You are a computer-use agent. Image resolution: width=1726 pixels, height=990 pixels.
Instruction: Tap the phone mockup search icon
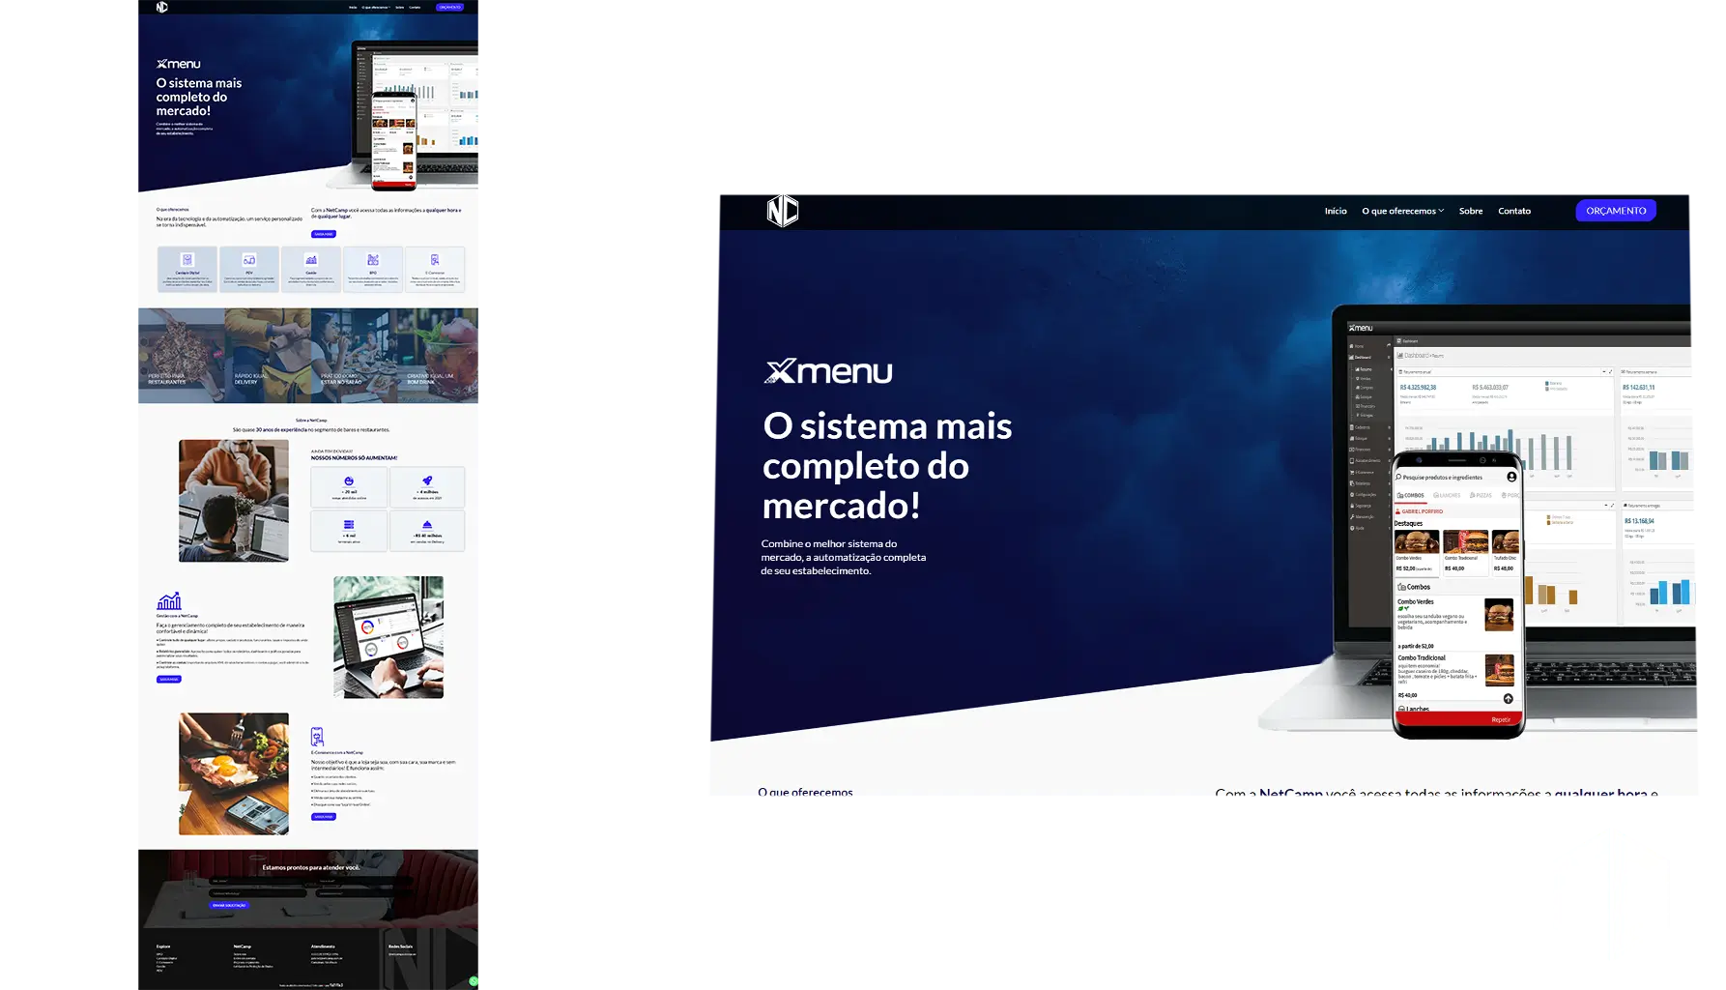(x=1398, y=477)
